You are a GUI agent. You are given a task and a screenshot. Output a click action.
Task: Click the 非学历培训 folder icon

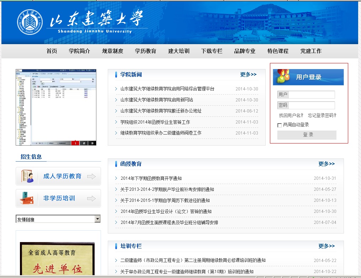(x=28, y=198)
